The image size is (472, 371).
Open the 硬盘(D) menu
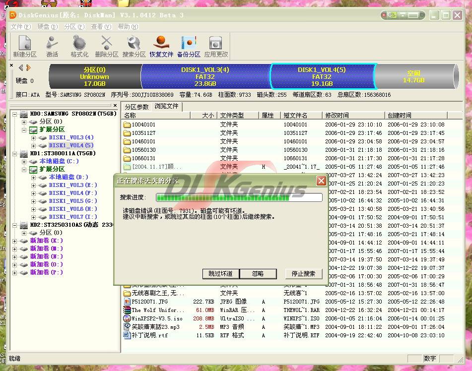tap(48, 27)
